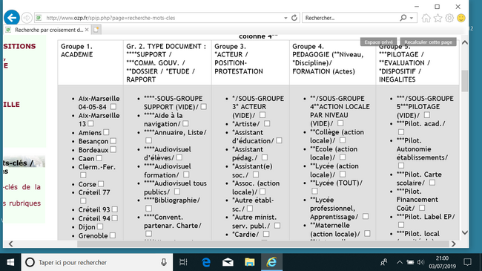
Task: Open File Explorer from taskbar
Action: click(x=250, y=262)
